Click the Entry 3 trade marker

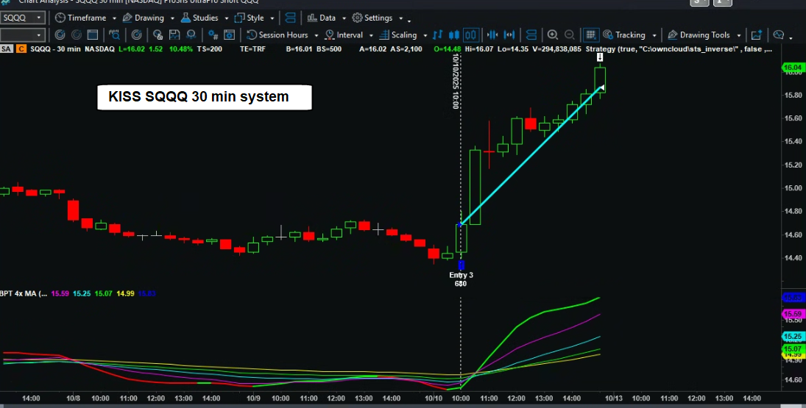pyautogui.click(x=462, y=275)
